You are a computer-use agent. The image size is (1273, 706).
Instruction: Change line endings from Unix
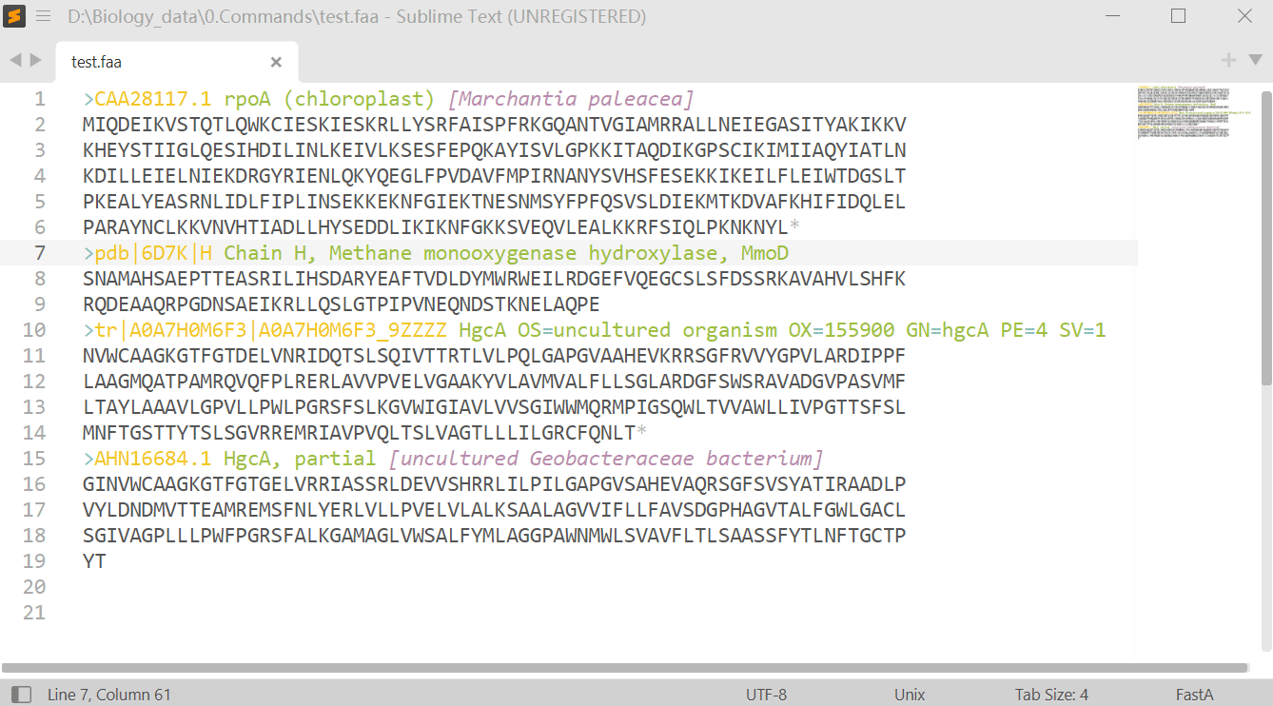(910, 695)
